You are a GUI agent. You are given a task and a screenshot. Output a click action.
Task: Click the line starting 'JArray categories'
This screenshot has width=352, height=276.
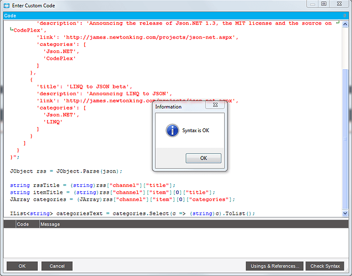(x=122, y=200)
